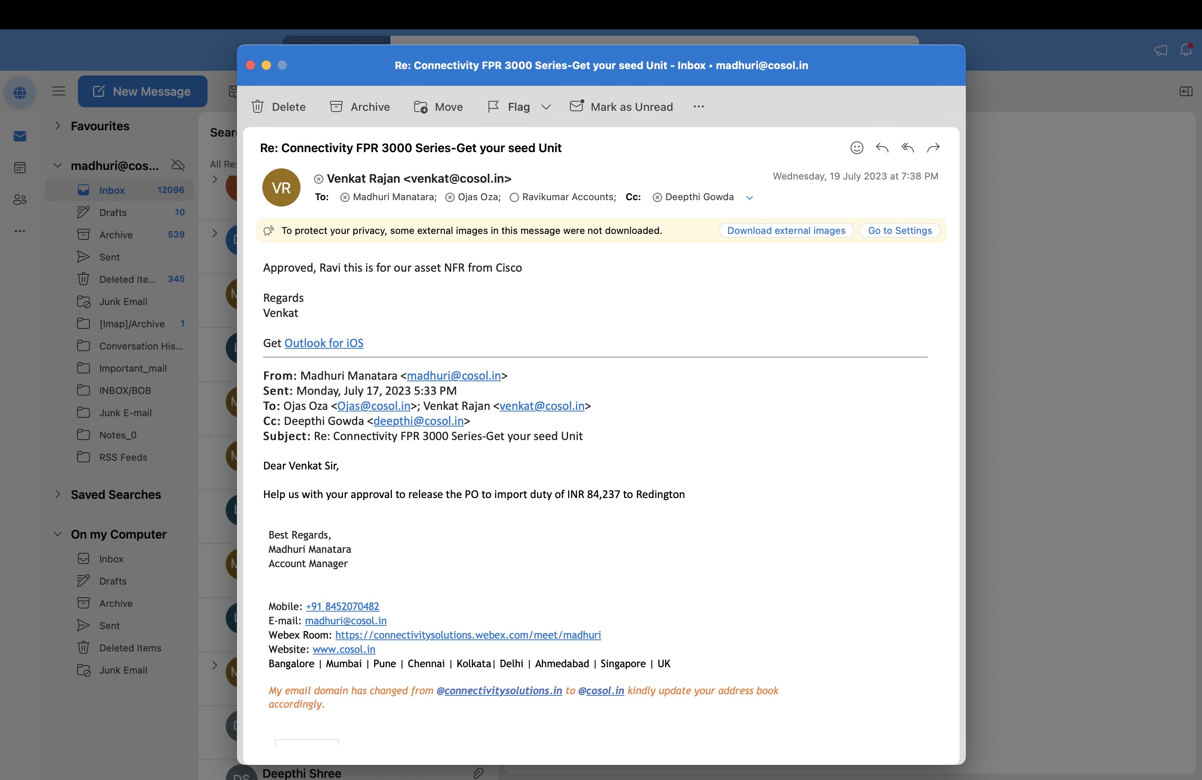The height and width of the screenshot is (780, 1202).
Task: Mark the message as Unread
Action: (621, 107)
